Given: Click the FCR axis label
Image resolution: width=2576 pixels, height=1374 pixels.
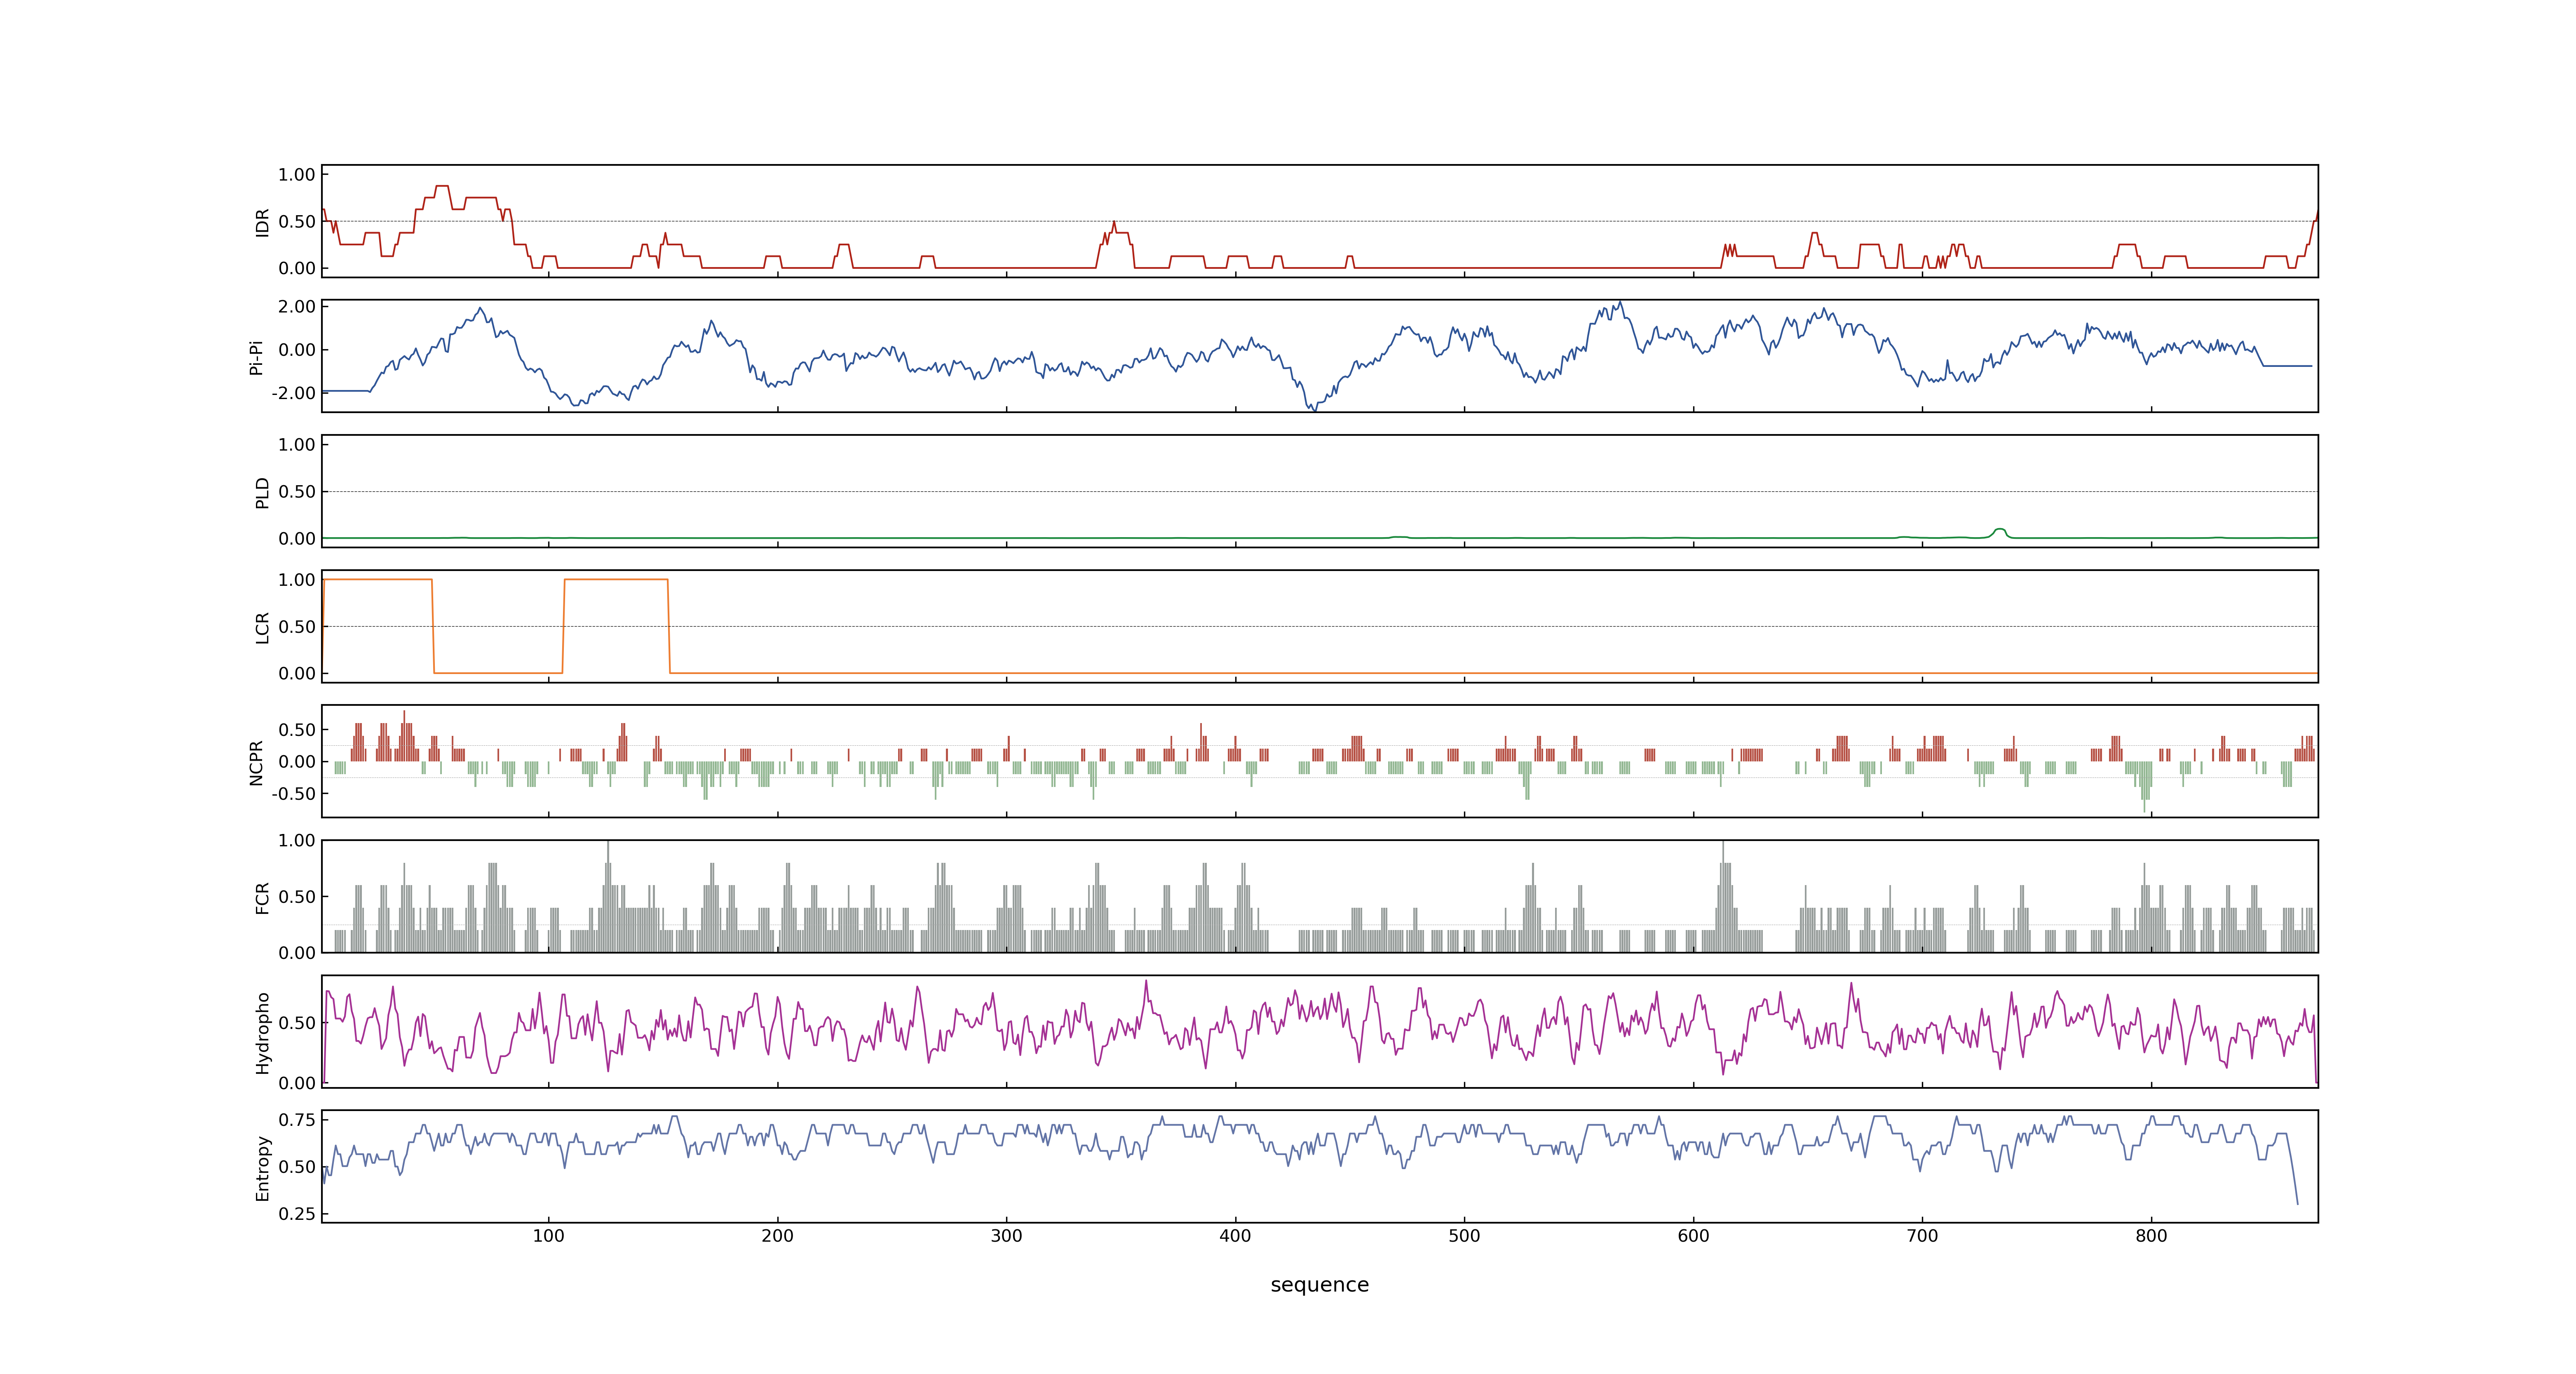Looking at the screenshot, I should coord(262,898).
